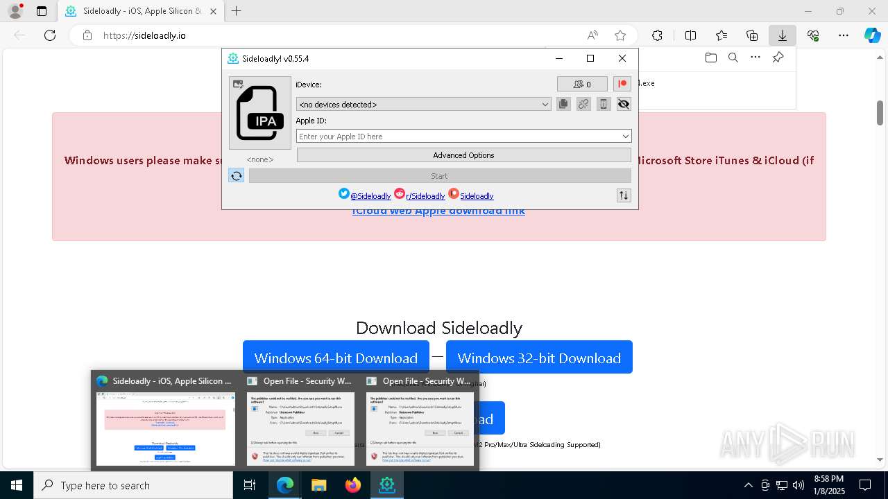Add this page to favorites with the star icon
This screenshot has height=499, width=888.
[x=620, y=35]
